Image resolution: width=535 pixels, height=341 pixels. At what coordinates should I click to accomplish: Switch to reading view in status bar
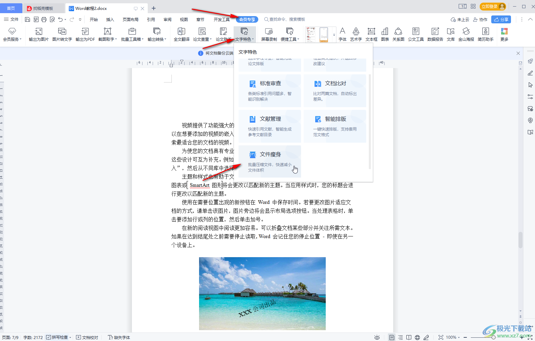(x=409, y=337)
